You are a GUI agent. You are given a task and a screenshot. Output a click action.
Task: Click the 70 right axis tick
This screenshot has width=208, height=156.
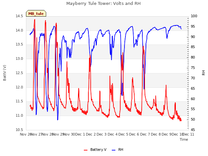pyautogui.click(x=193, y=78)
